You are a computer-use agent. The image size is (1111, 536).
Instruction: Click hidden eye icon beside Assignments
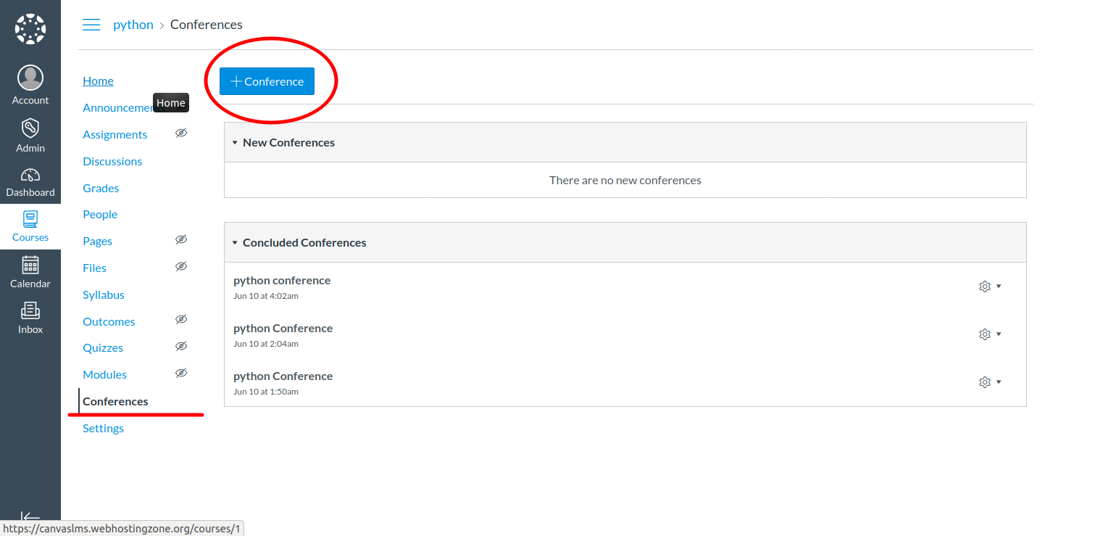click(x=181, y=133)
